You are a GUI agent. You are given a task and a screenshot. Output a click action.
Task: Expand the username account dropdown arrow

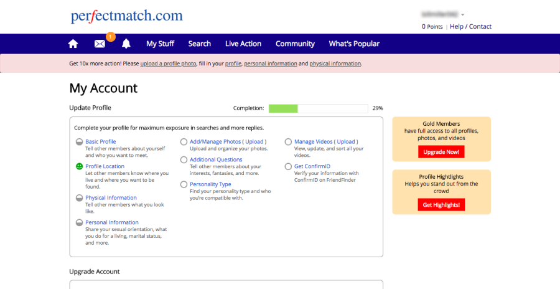click(463, 14)
